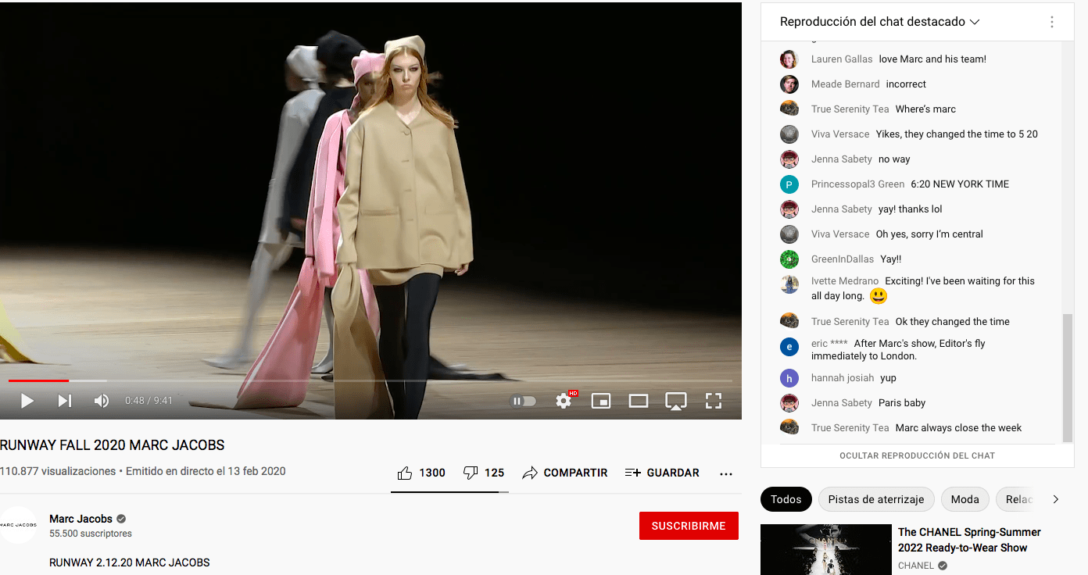
Task: Click the Volume icon in the player
Action: pos(101,400)
